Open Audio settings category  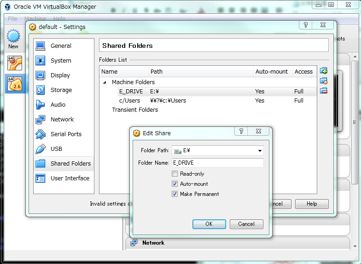tap(64, 105)
